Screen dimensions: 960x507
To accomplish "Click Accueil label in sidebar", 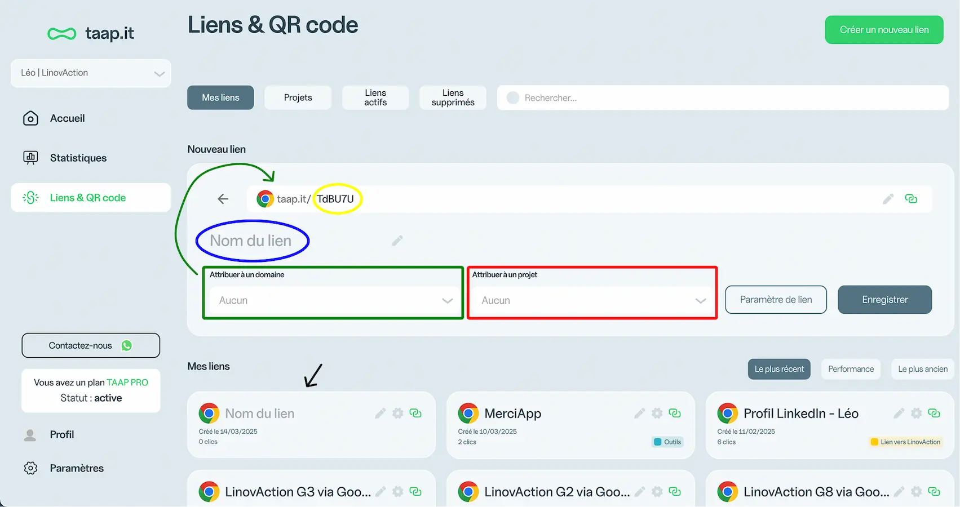I will pos(68,118).
